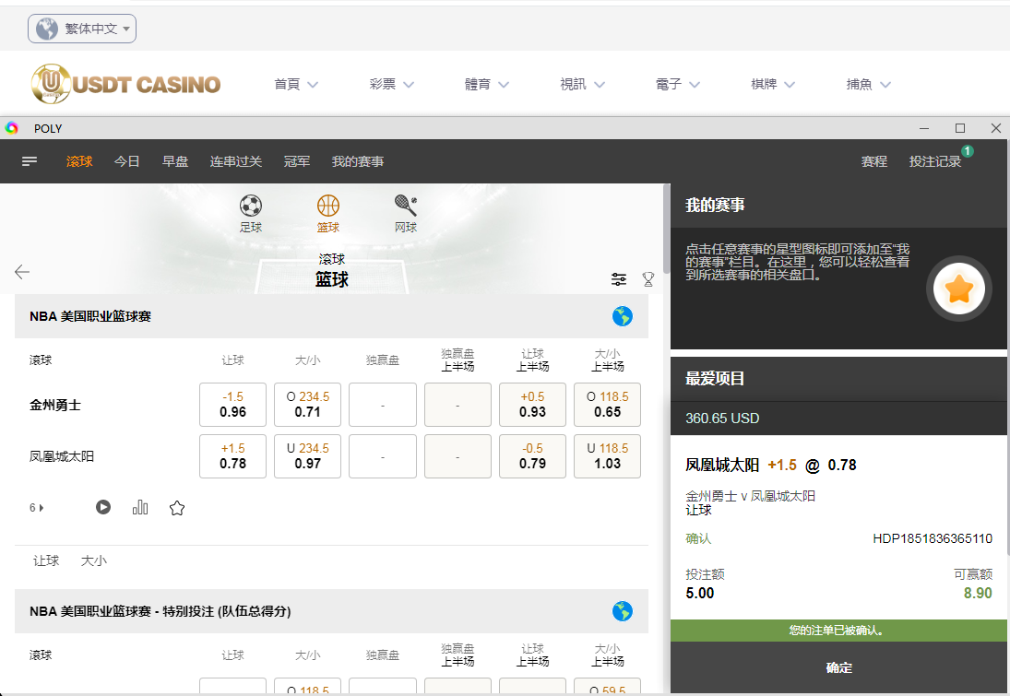Select first half -0.5 odds 0.79
Screen dimensions: 1010x696
point(532,455)
